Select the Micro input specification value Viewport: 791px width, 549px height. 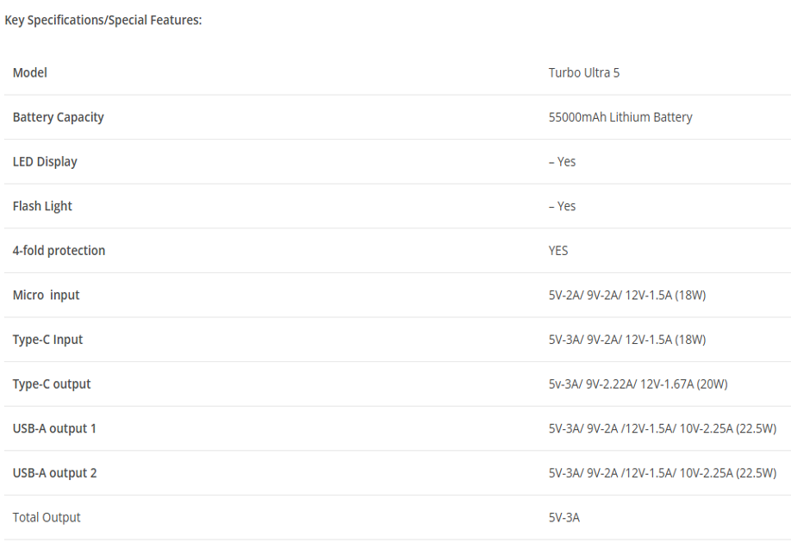click(x=626, y=296)
